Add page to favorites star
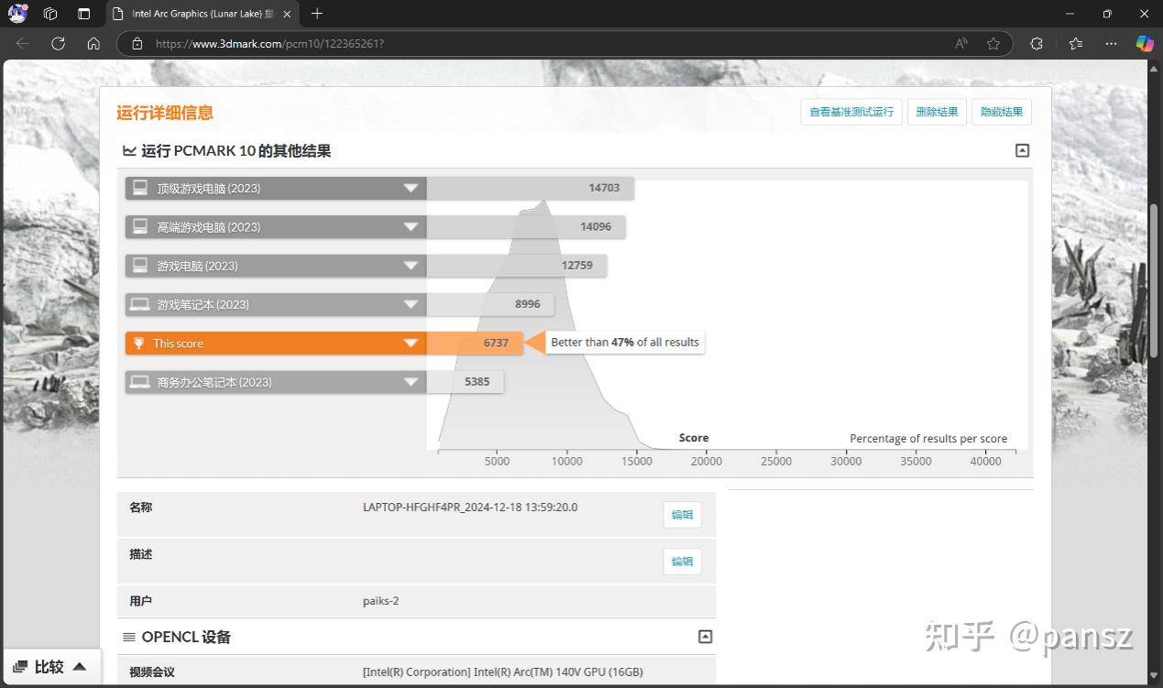Viewport: 1163px width, 688px height. [x=993, y=43]
